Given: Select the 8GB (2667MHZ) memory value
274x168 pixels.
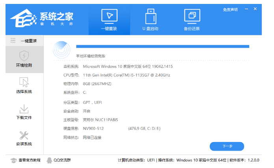Looking at the screenshot, I should coord(97,84).
